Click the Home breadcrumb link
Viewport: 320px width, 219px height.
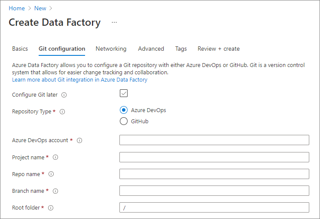click(17, 9)
